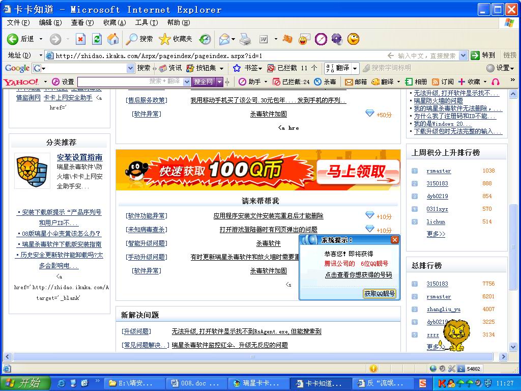Click the Rising lion shield image
This screenshot has height=391, width=521.
tap(32, 171)
